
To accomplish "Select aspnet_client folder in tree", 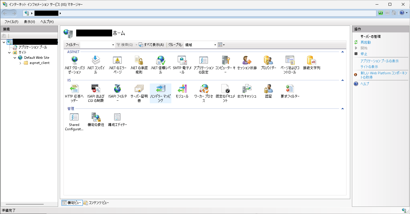I will 39,63.
